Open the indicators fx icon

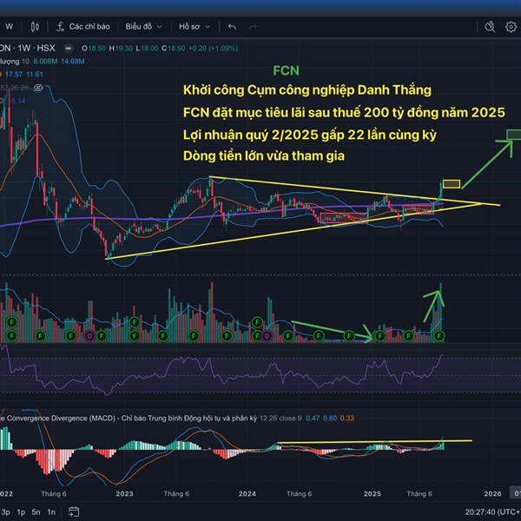point(60,27)
